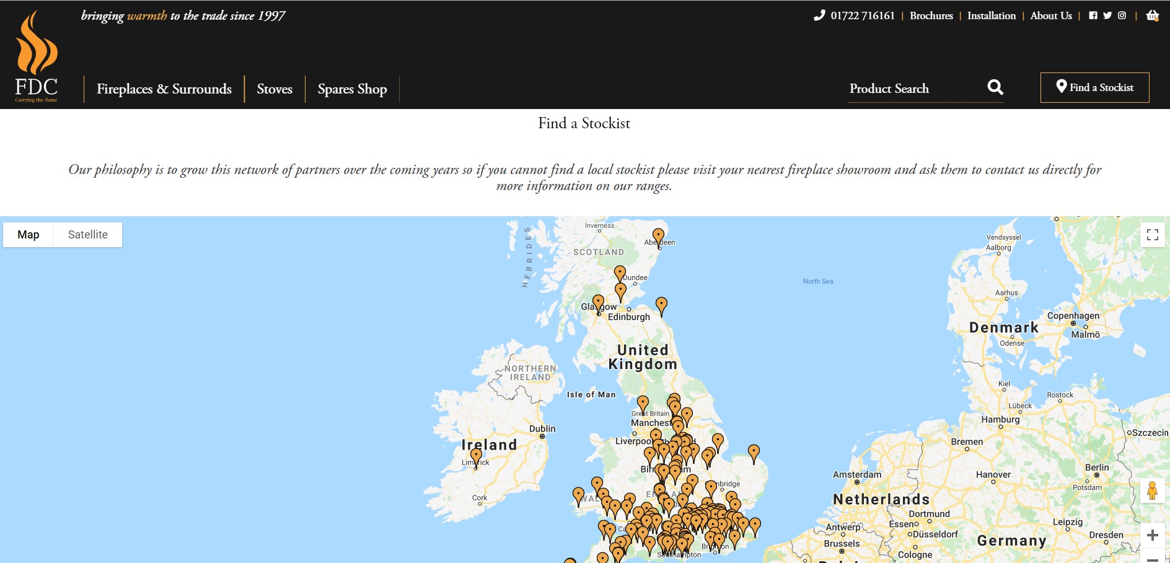Visit the About Us page

(x=1050, y=15)
